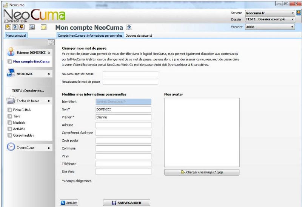This screenshot has height=207, width=302.
Task: Collapse the Tables de bases section
Action: tap(49, 101)
